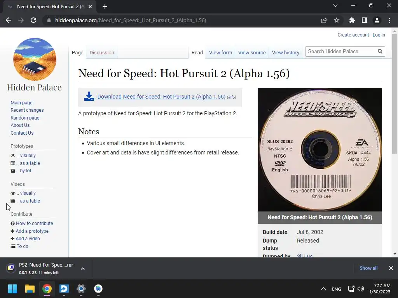Open the Chrome profile icon
This screenshot has height=298, width=398.
pos(377,20)
